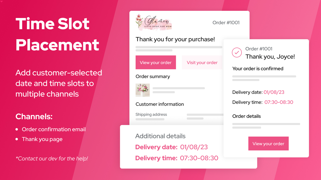Click the 'Thank you for your purchase!' heading
This screenshot has height=180, width=321.
click(175, 39)
